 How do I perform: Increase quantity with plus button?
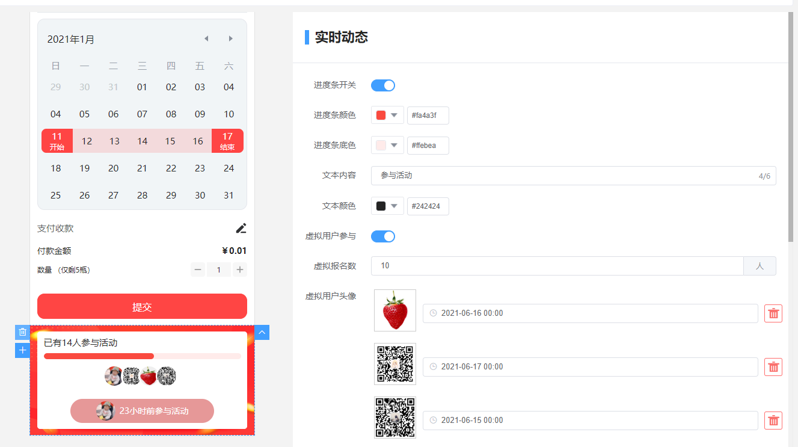240,270
